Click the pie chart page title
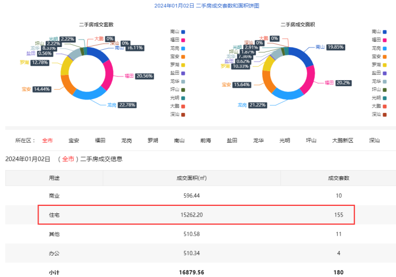This screenshot has height=277, width=396. 207,6
